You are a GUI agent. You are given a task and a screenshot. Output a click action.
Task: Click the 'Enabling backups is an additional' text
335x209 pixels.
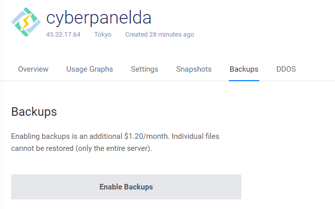click(66, 136)
